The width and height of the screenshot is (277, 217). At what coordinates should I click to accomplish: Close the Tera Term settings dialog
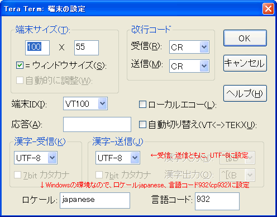point(268,8)
